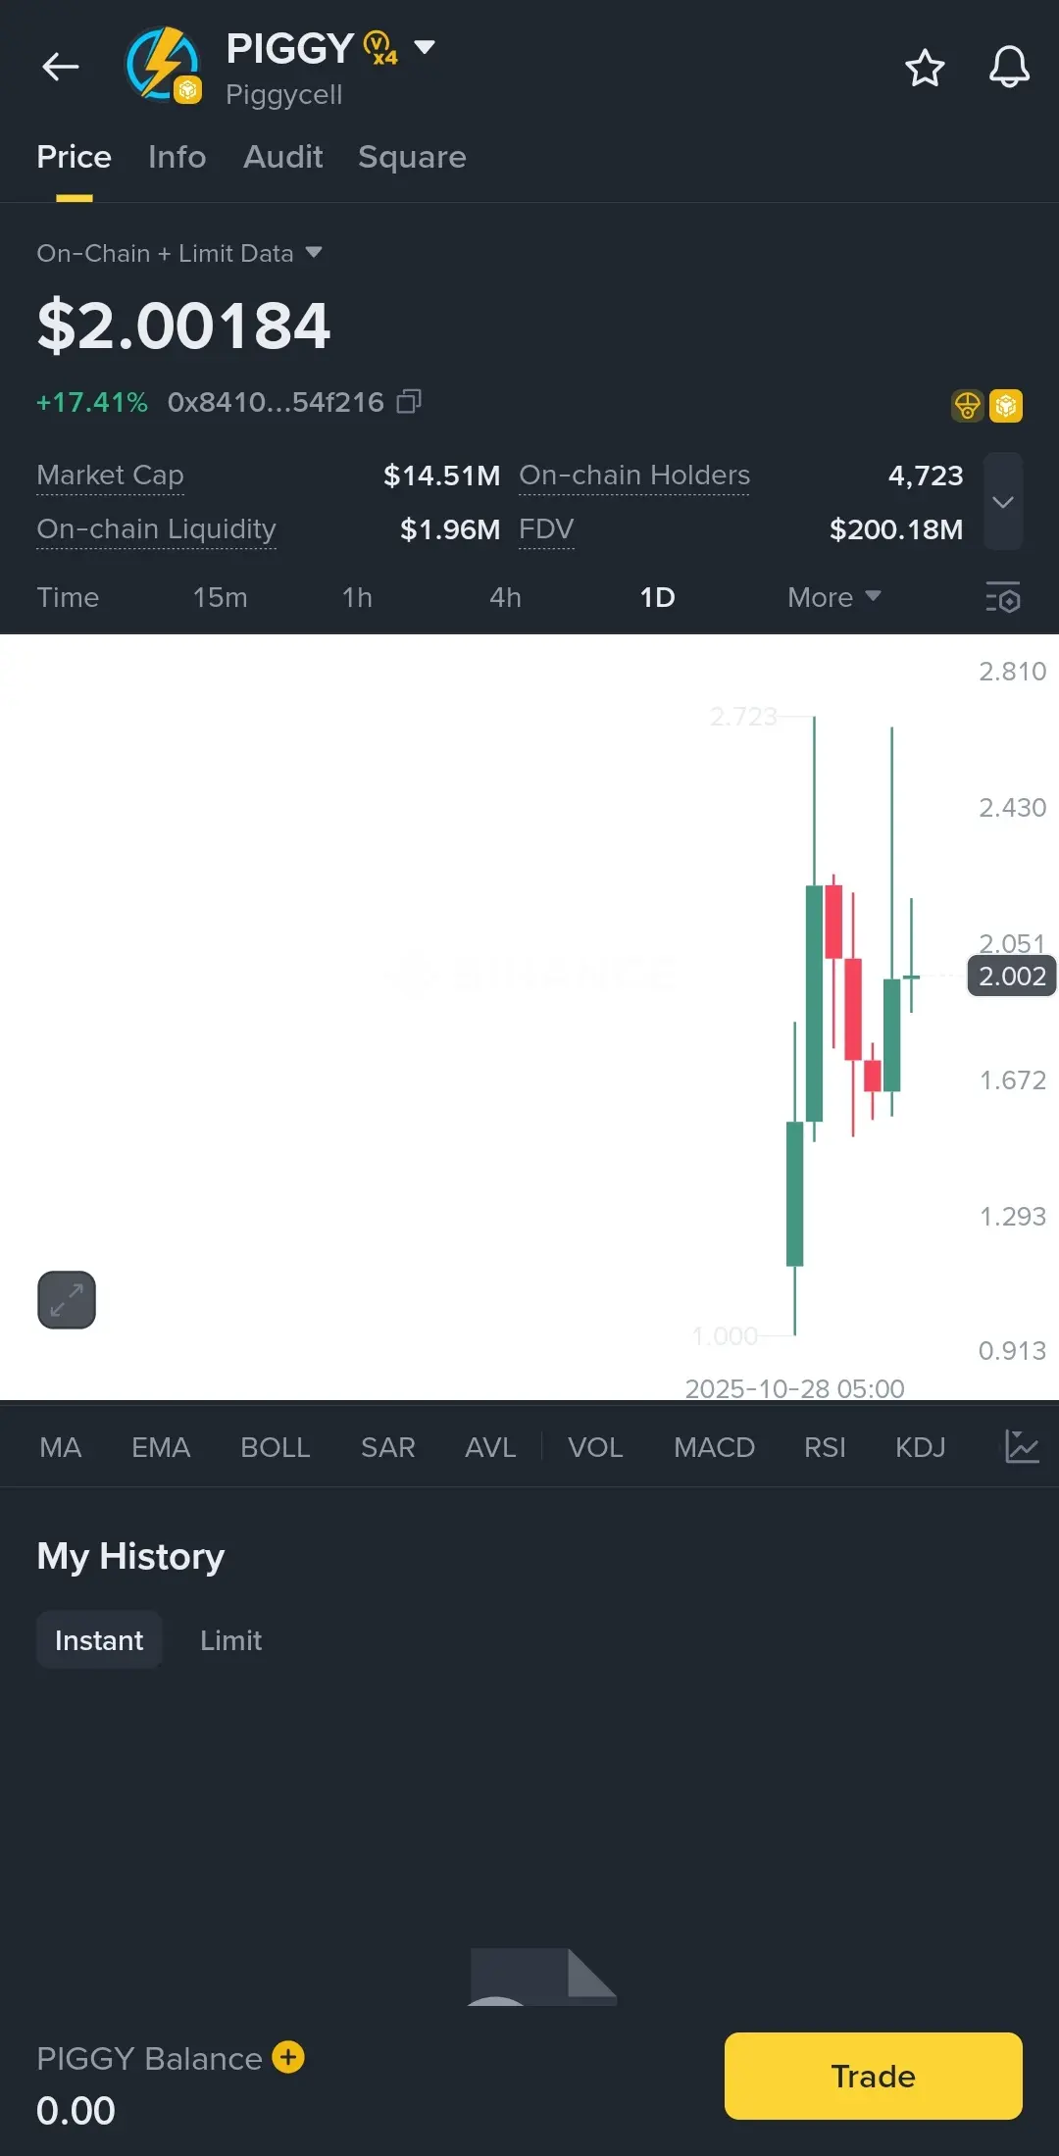This screenshot has height=2156, width=1059.
Task: Open price alert bell icon
Action: (x=1008, y=68)
